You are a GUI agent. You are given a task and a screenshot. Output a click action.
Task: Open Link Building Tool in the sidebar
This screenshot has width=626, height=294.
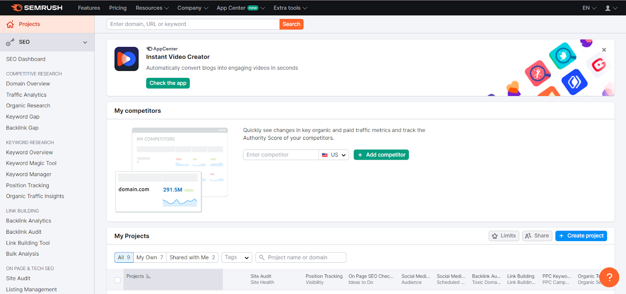[x=28, y=243]
